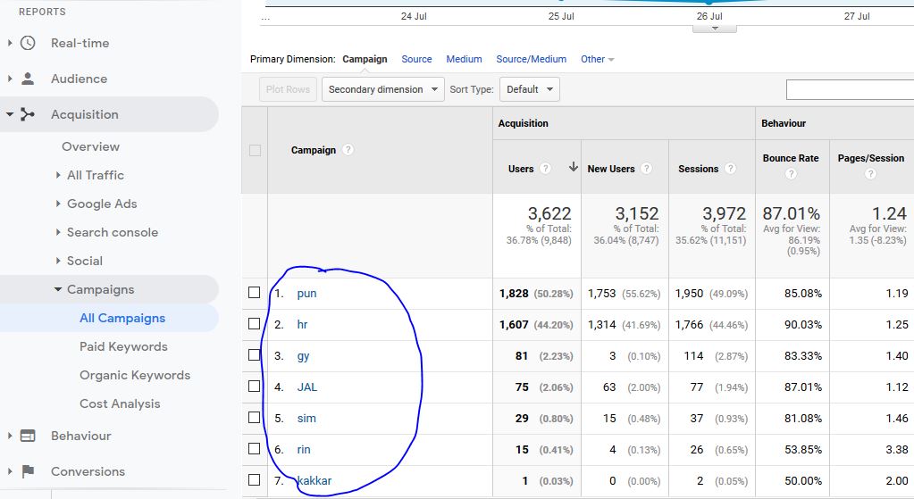
Task: Tick the checkbox for the rin row
Action: [254, 448]
